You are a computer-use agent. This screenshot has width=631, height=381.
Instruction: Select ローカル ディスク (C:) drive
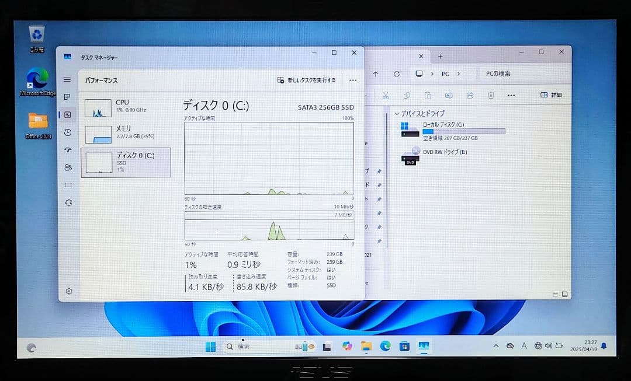point(453,131)
